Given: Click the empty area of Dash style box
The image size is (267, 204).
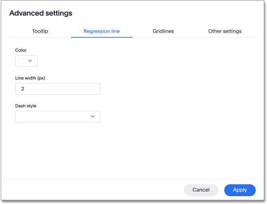Looking at the screenshot, I should [51, 117].
